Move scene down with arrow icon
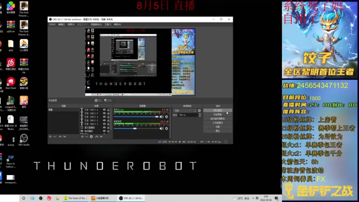Viewport: 359px width, 202px height. 65,136
